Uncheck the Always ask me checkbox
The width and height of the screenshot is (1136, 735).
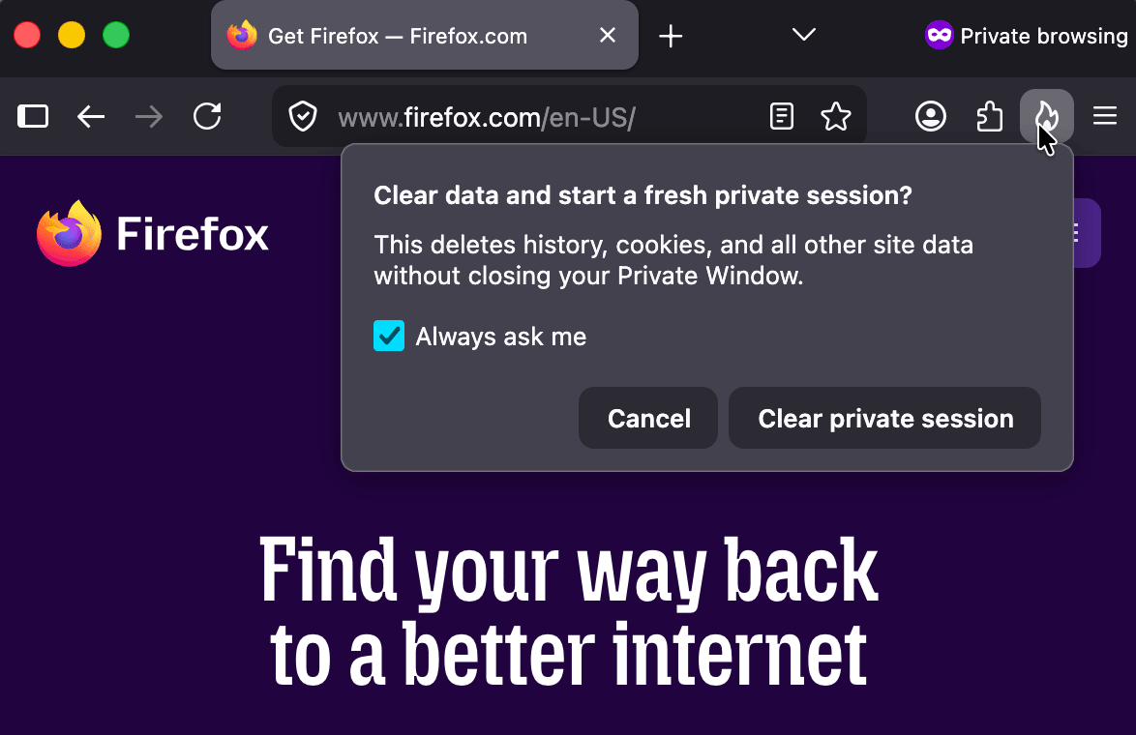[x=389, y=336]
